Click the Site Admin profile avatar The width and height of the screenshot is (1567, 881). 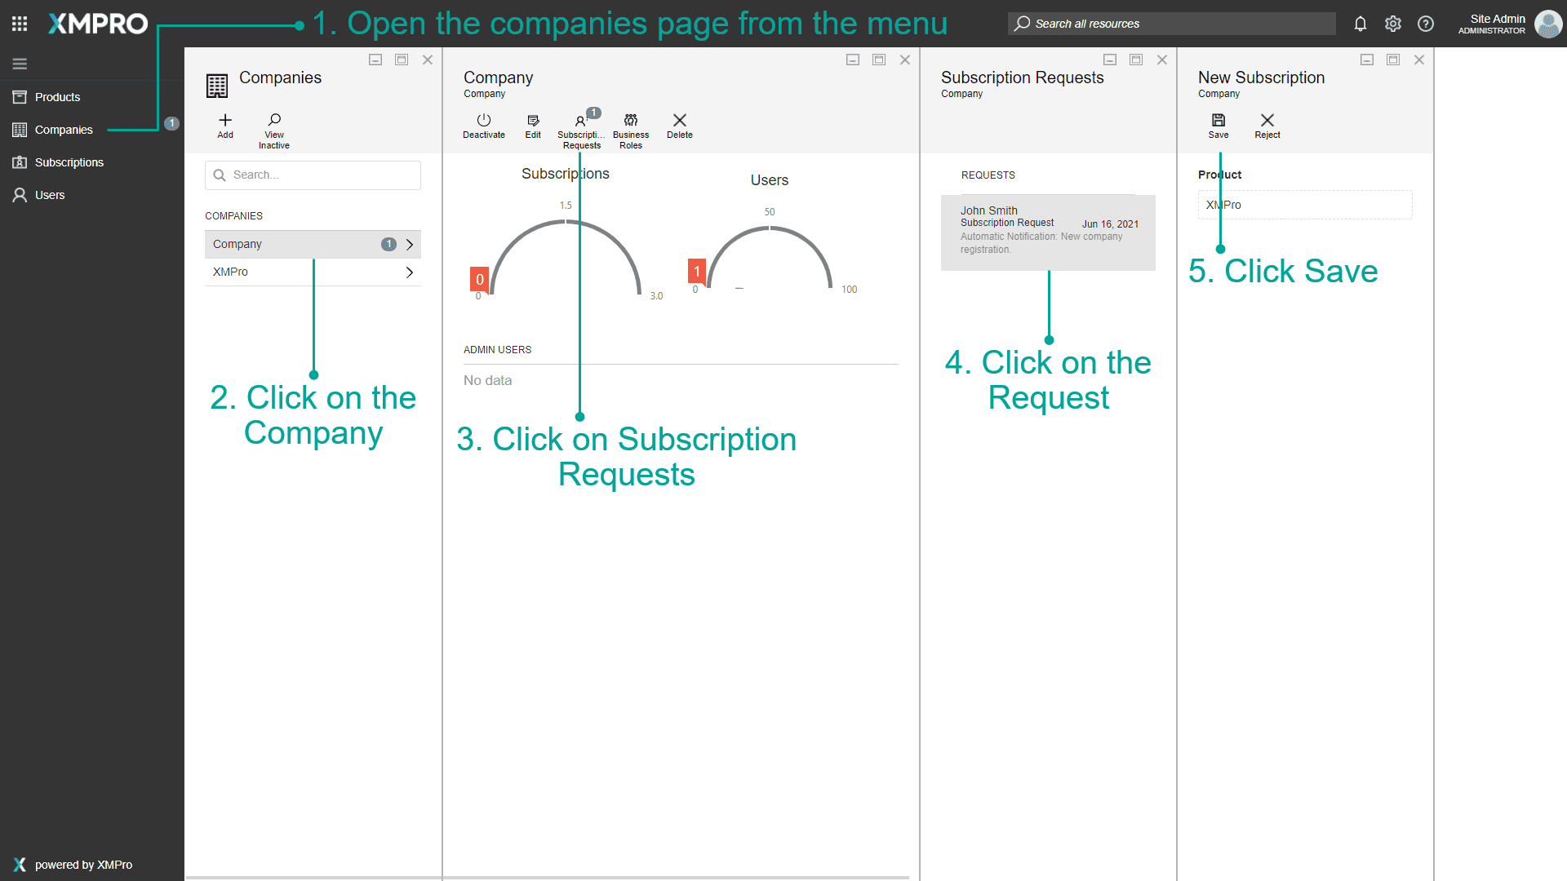point(1548,24)
